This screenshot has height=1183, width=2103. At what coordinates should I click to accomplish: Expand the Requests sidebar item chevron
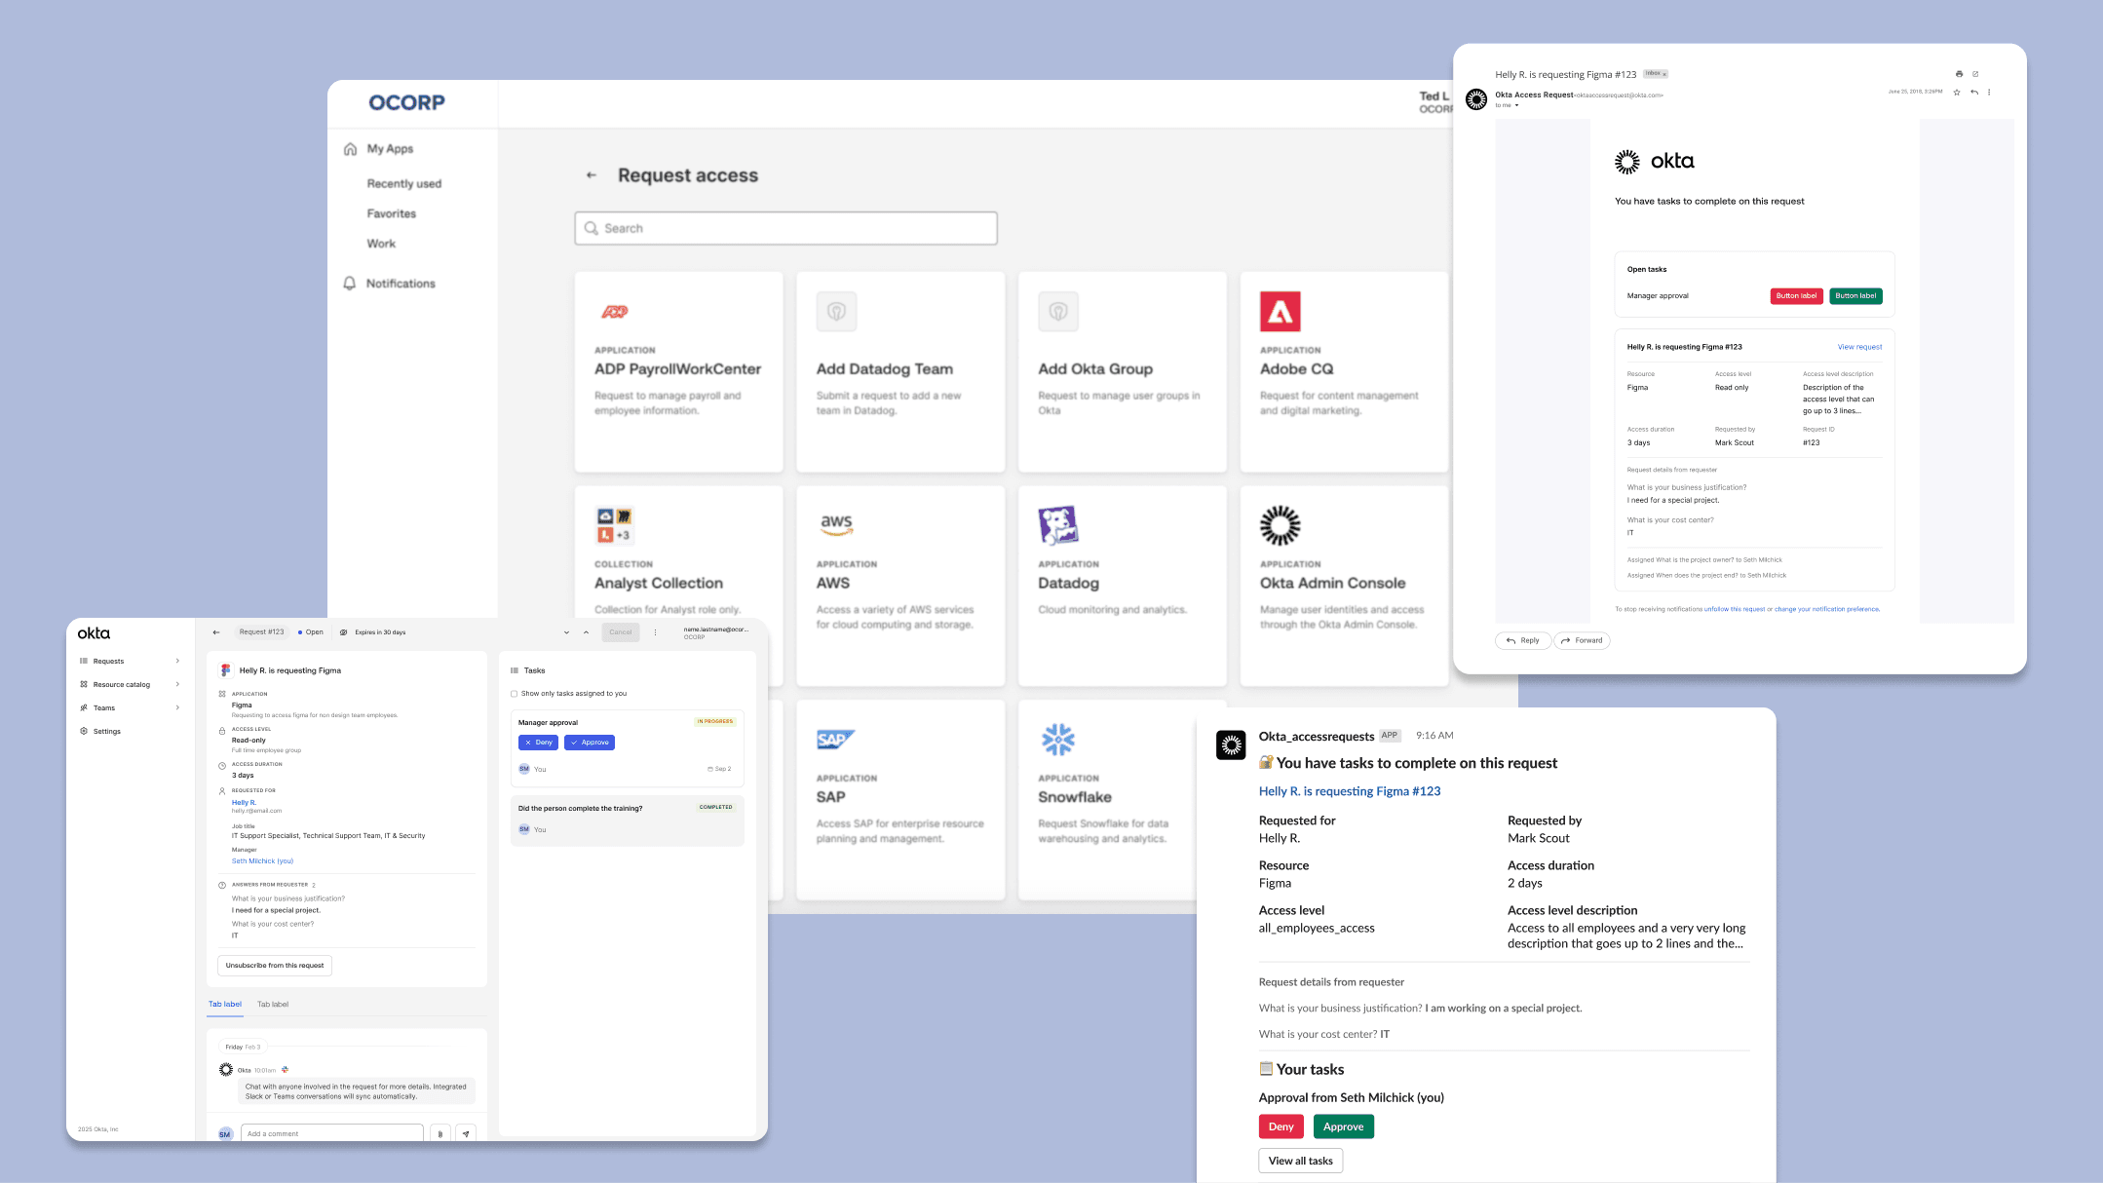(x=177, y=661)
